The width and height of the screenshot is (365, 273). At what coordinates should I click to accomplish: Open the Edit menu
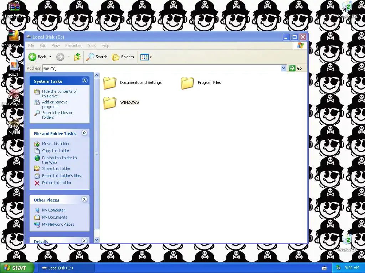coord(43,45)
